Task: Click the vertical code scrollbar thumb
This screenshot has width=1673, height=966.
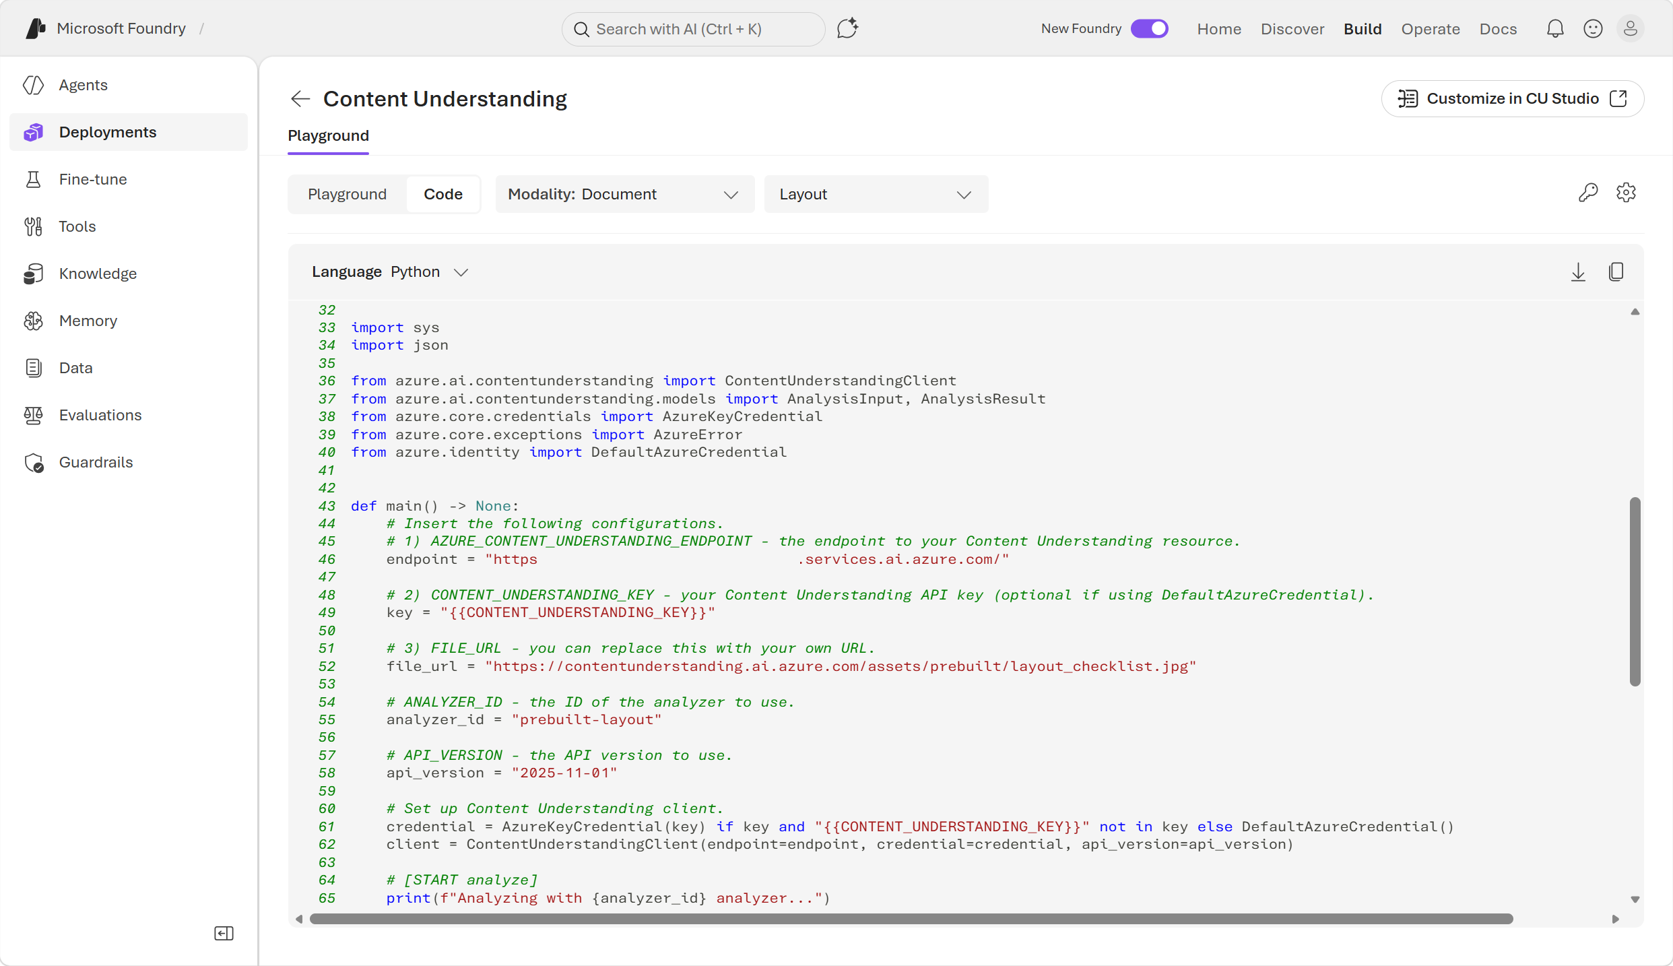Action: tap(1635, 591)
